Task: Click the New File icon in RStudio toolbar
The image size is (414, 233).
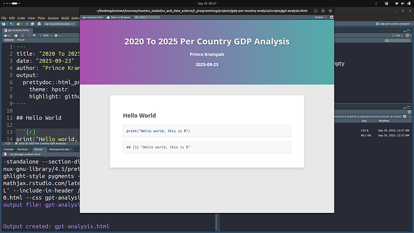Action: point(3,24)
